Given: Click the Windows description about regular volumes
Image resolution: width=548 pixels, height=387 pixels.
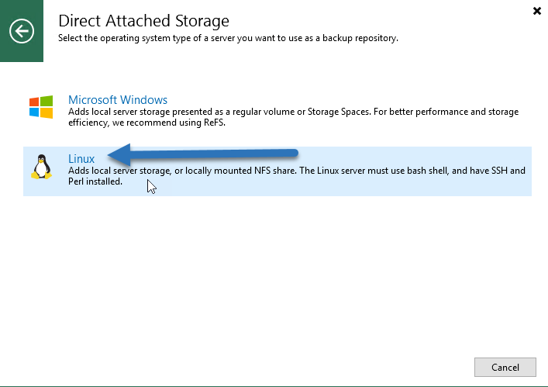Looking at the screenshot, I should (x=293, y=117).
